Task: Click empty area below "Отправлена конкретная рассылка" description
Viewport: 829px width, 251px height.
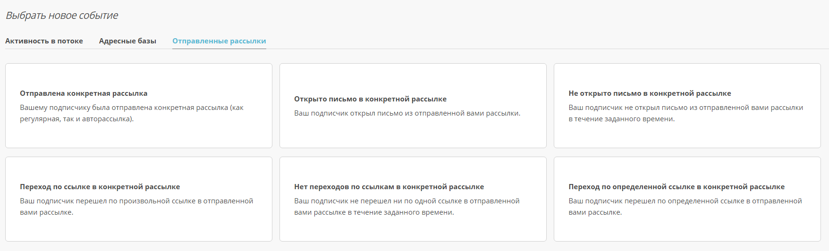Action: coord(139,135)
